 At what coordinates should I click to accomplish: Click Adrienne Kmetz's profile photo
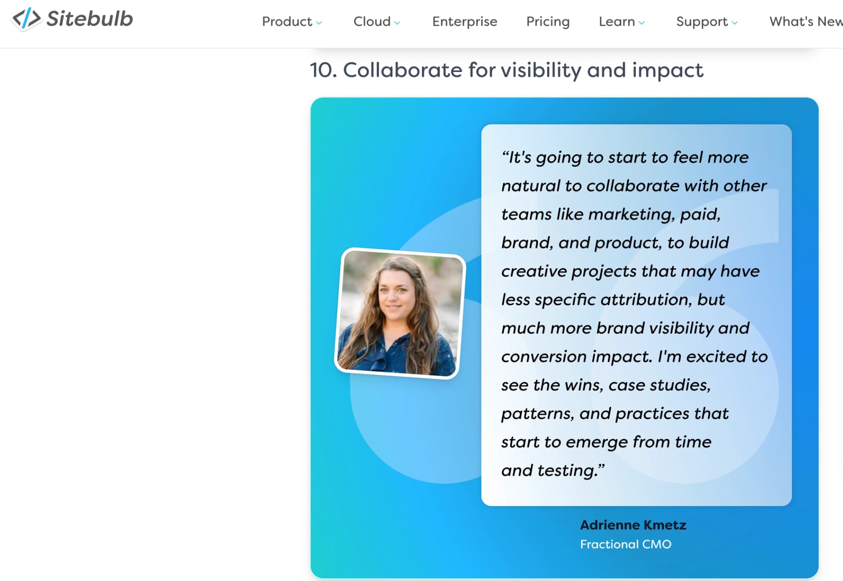click(400, 314)
